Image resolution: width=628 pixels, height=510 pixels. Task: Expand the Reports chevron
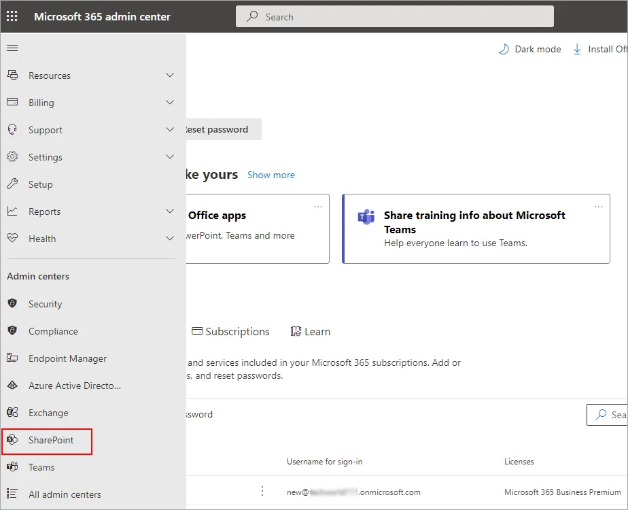(170, 211)
